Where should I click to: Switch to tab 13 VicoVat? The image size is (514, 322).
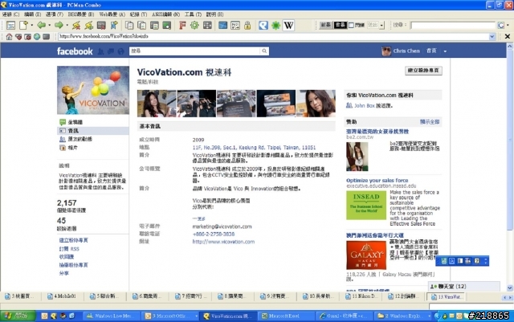tap(446, 296)
